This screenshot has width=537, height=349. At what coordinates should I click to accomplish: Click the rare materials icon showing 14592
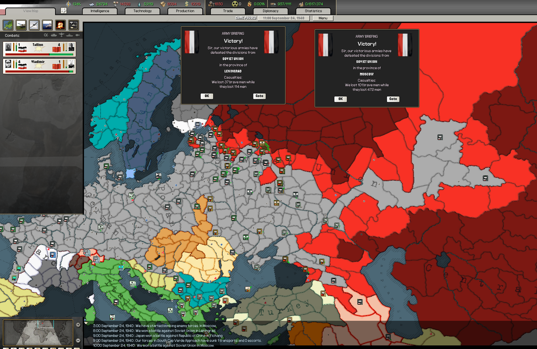coord(116,3)
